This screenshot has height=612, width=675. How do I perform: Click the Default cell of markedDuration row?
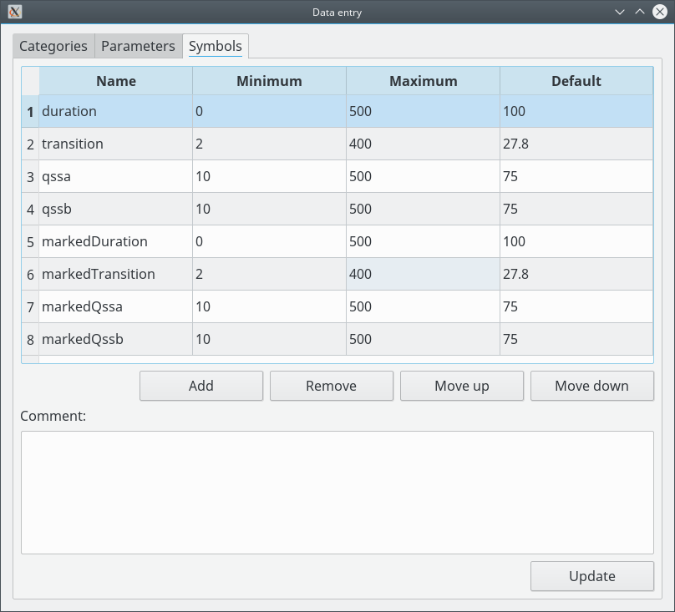pyautogui.click(x=576, y=241)
